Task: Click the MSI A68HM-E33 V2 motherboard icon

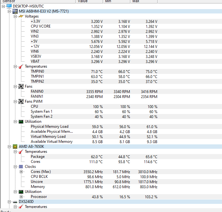Action: [x=15, y=11]
